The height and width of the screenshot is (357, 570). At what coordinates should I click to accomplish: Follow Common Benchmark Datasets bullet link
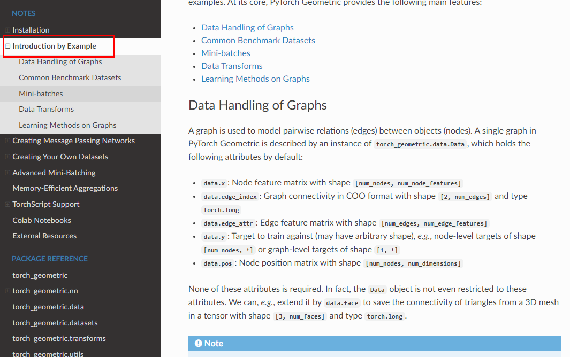[258, 40]
